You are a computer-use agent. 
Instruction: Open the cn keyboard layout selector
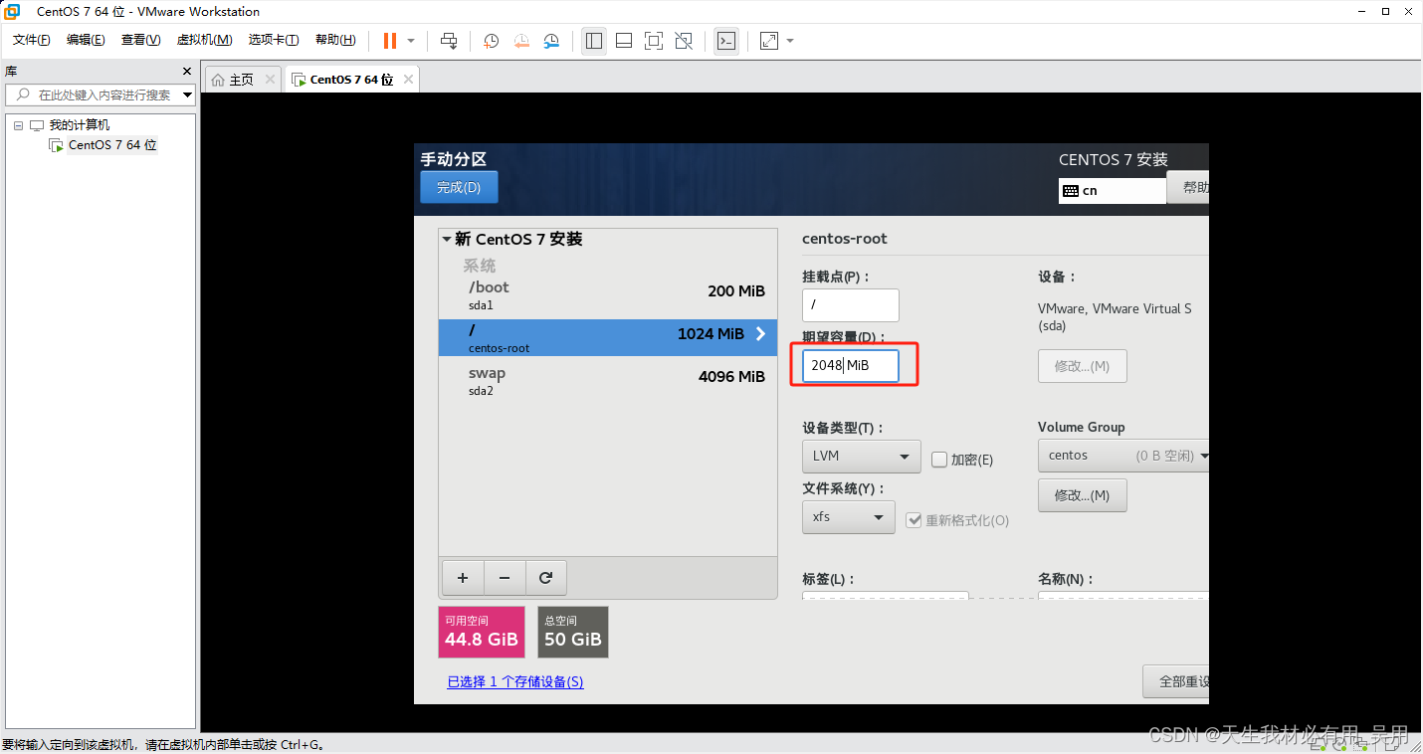pos(1112,190)
